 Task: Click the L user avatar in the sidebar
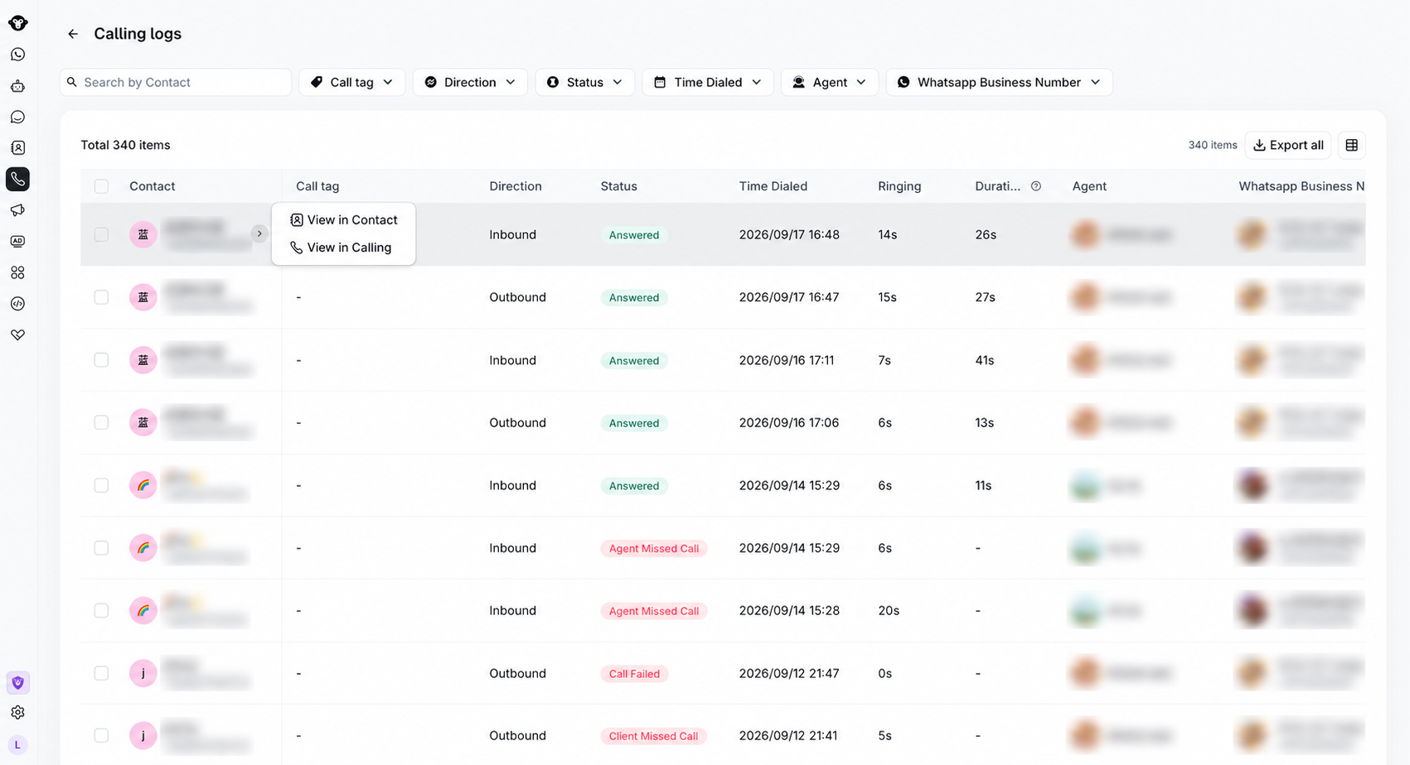pos(17,745)
